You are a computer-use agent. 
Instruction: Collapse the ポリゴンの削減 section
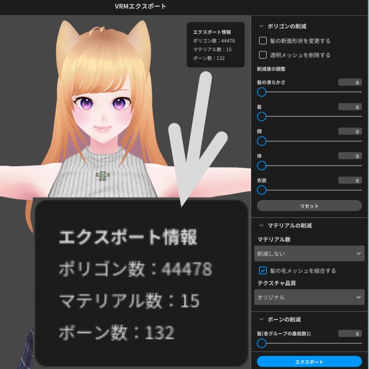tap(262, 26)
